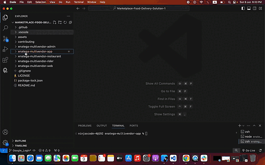Screen dimensions: 265x165
Task: Switch to the PROBLEMS tab
Action: (84, 126)
